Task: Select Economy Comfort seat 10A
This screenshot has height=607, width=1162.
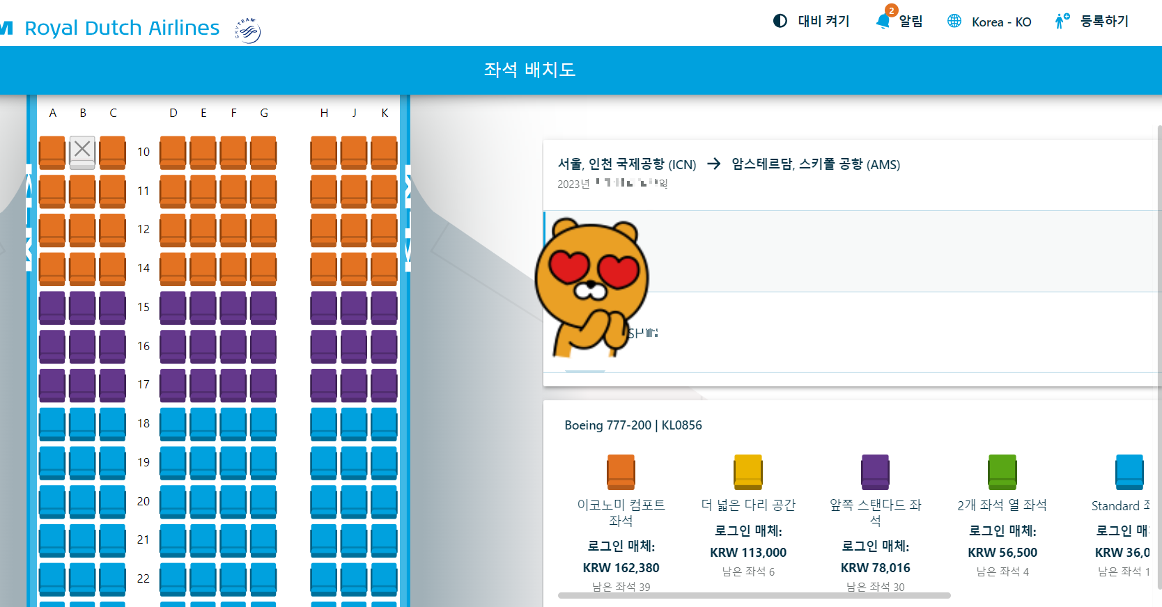Action: [52, 152]
